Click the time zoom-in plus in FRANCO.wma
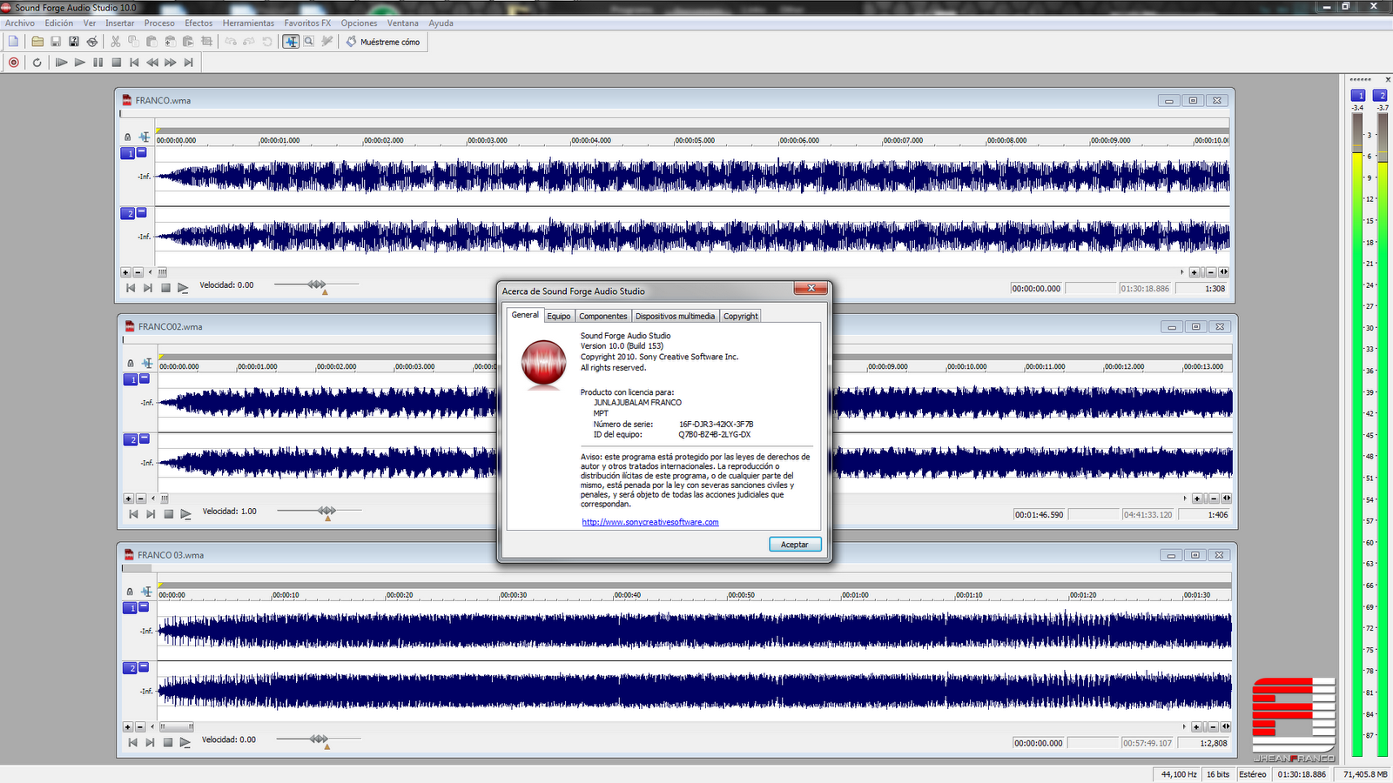This screenshot has height=783, width=1393. pos(1194,272)
